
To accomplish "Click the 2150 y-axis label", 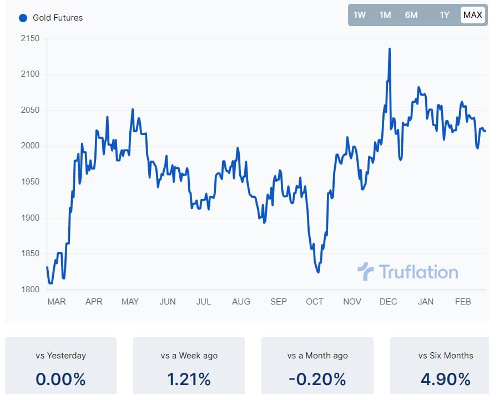I will (x=31, y=38).
